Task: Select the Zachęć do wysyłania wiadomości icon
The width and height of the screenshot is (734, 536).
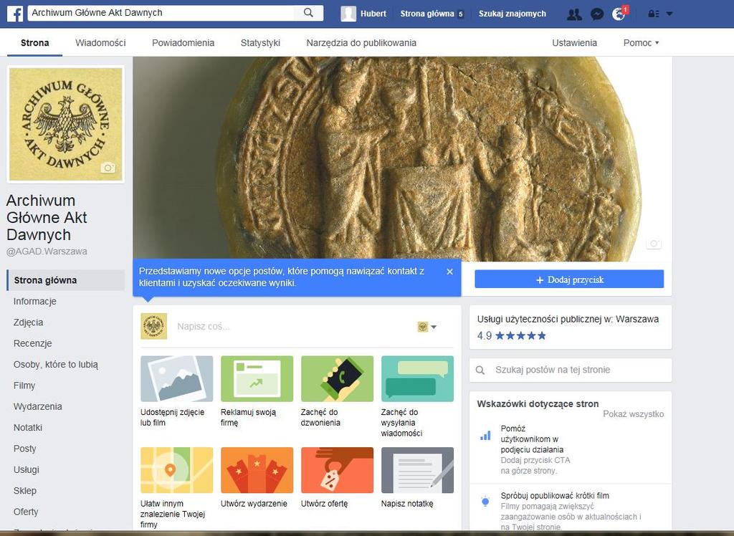Action: [418, 378]
